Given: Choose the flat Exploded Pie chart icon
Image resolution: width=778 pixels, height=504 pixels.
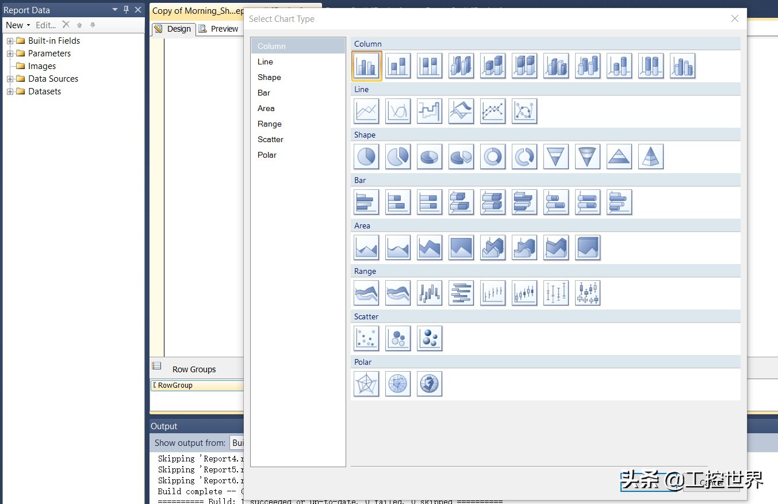Looking at the screenshot, I should click(x=398, y=156).
